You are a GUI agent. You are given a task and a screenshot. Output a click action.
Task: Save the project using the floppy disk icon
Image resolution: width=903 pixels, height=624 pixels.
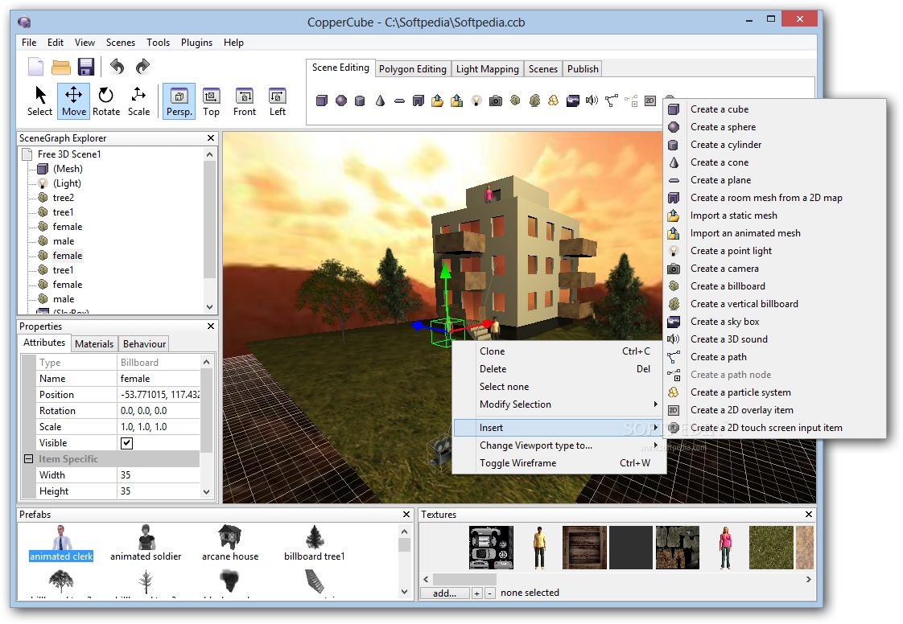pos(86,67)
